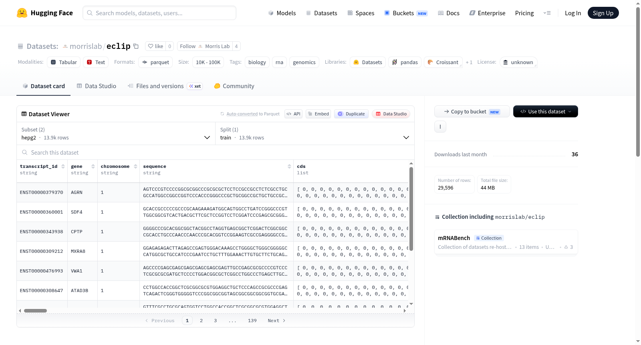Click the xet badge
Image resolution: width=641 pixels, height=345 pixels.
coord(195,86)
